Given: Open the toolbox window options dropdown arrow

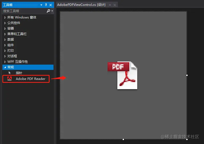Looking at the screenshot, I should [x=41, y=5].
